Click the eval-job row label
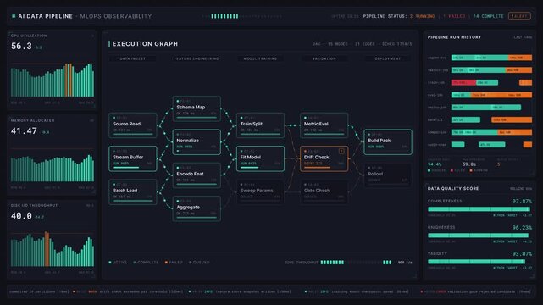 tap(436, 95)
